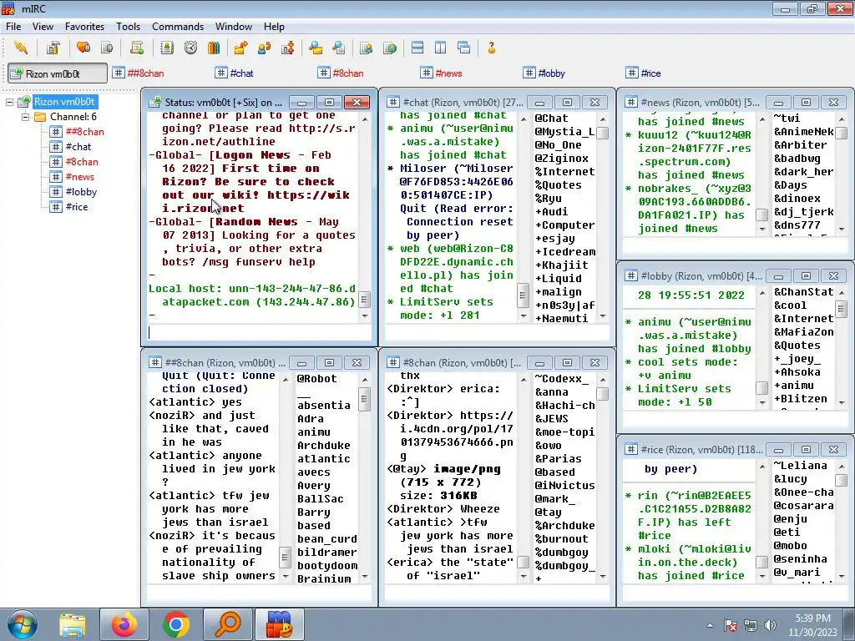Click #lobby nicklist scrollbar thumb
The height and width of the screenshot is (641, 855).
pyautogui.click(x=841, y=309)
